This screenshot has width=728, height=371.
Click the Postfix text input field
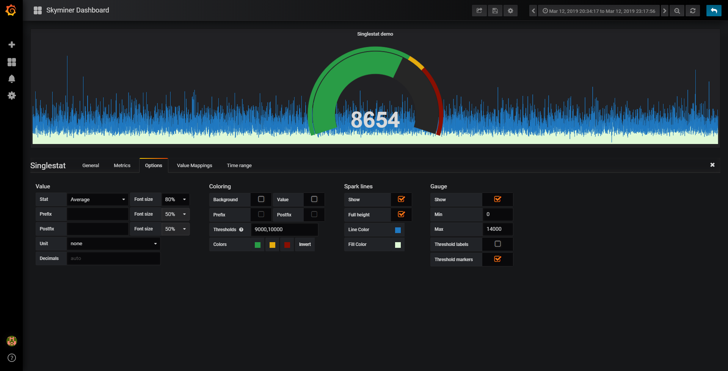97,229
